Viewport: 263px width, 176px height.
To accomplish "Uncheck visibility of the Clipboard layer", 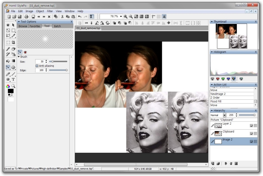I will (252, 134).
